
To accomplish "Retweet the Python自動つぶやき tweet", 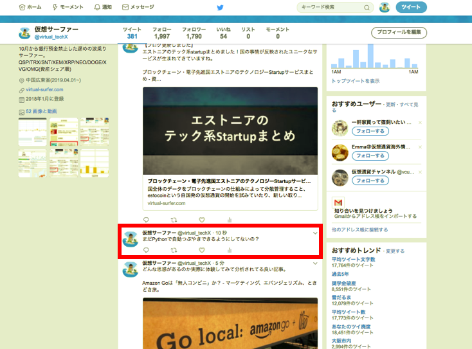I will [174, 250].
